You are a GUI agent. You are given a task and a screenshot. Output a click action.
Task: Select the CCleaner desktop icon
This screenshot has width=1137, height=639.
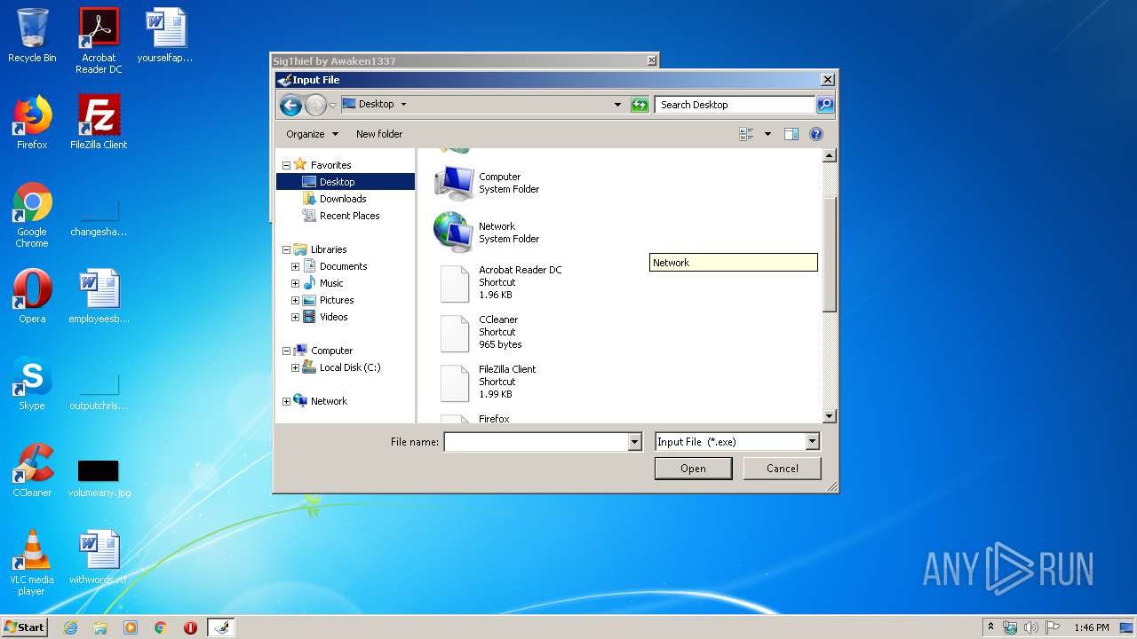coord(32,470)
